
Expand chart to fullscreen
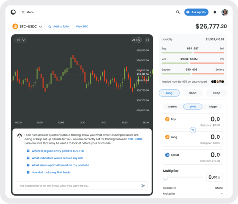click(x=147, y=40)
